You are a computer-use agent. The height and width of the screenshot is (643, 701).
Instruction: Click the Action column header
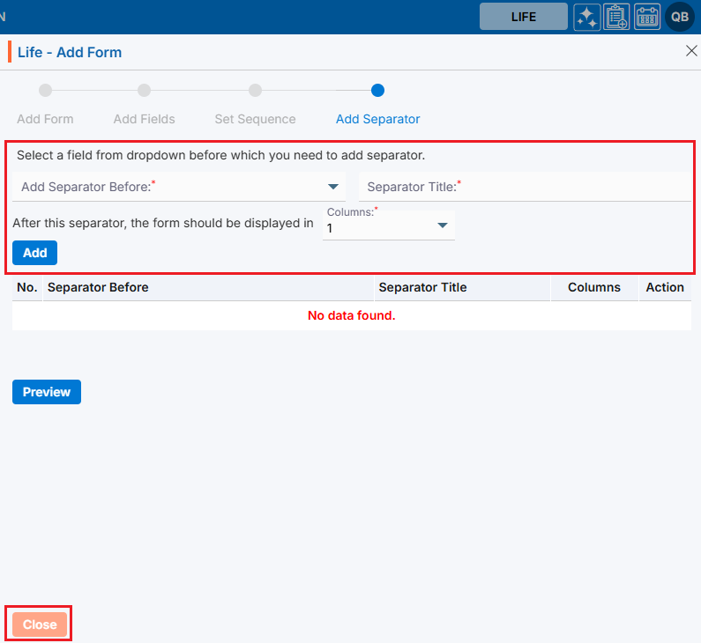(x=664, y=287)
